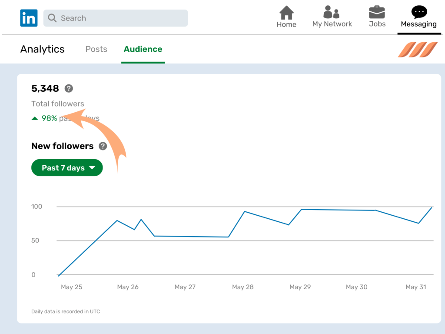Screen dimensions: 445x334
Task: Switch to the Posts tab
Action: [x=96, y=49]
